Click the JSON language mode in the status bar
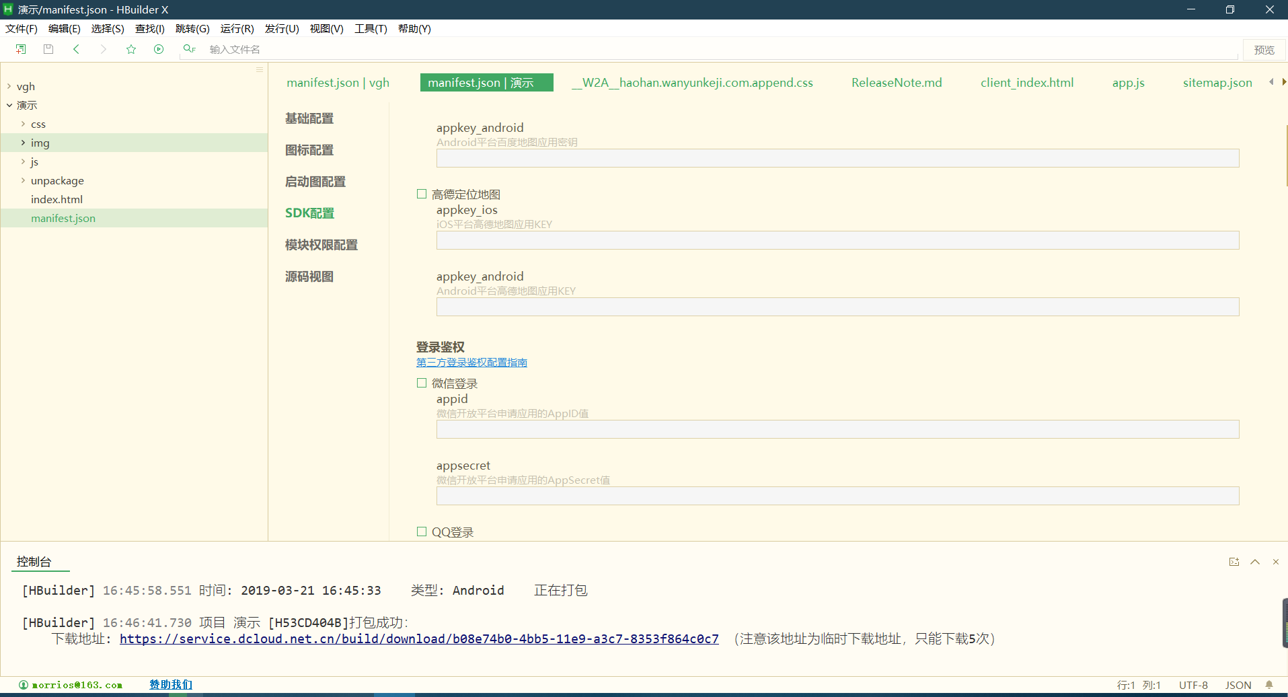Viewport: 1288px width, 697px height. pos(1238,685)
